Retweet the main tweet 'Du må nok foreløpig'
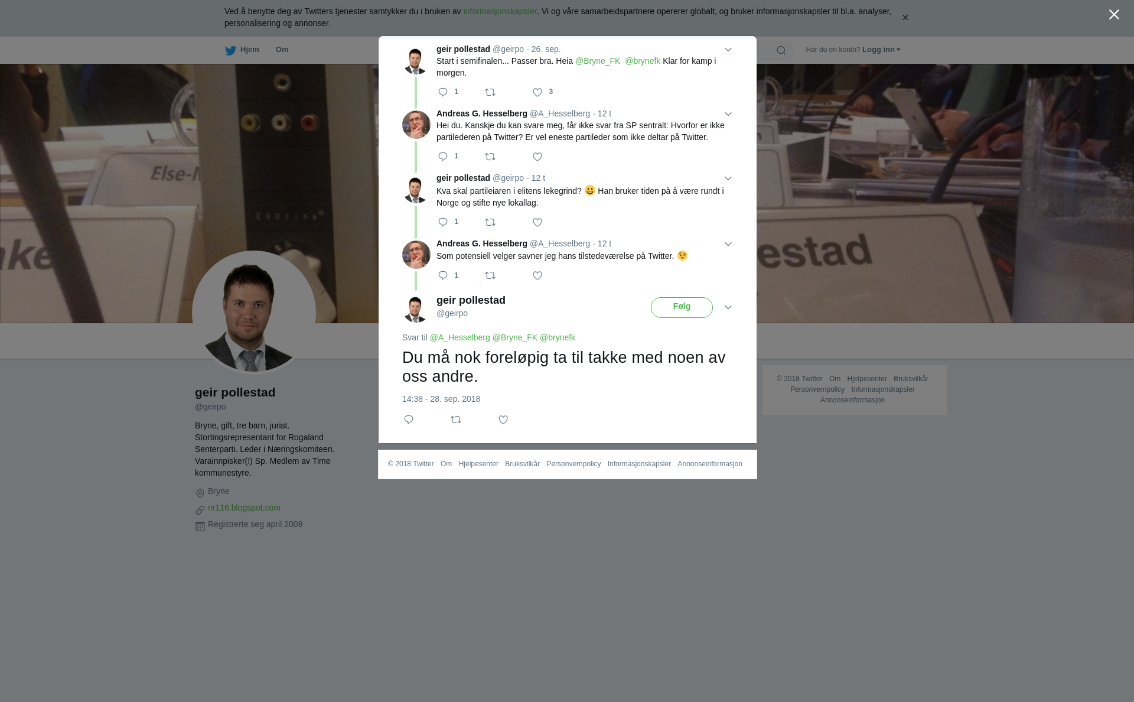The width and height of the screenshot is (1134, 702). [x=456, y=420]
